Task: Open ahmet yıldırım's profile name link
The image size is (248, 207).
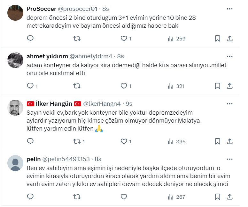Action: (47, 56)
